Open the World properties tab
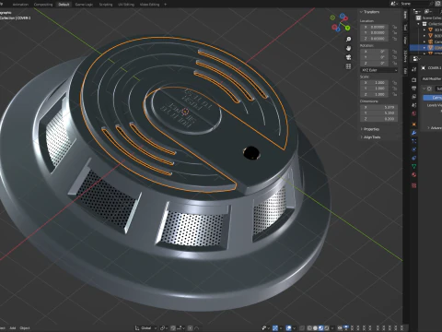The image size is (442, 332). tap(413, 113)
